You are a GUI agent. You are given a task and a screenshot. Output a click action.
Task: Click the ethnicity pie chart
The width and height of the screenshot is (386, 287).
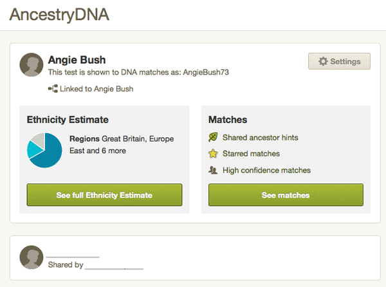click(44, 150)
